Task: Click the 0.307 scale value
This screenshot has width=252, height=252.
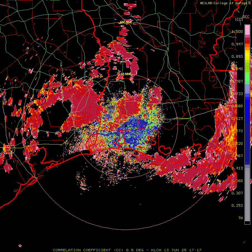Action: (237, 193)
